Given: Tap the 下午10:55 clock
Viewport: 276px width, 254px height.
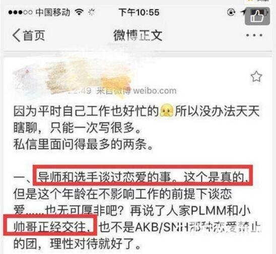Looking at the screenshot, I should 139,13.
